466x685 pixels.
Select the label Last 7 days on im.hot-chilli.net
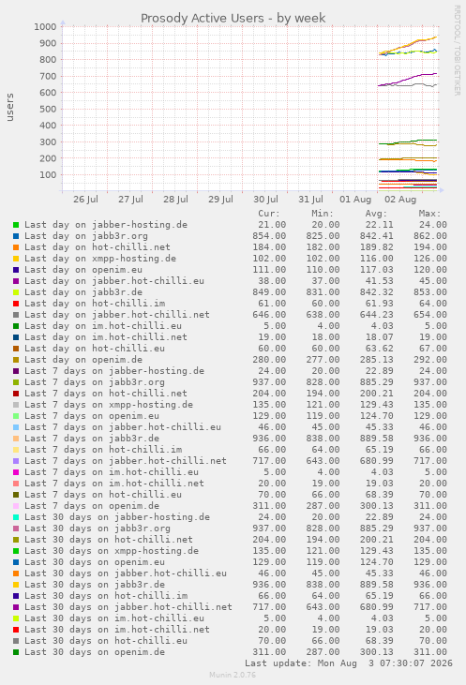pyautogui.click(x=114, y=484)
